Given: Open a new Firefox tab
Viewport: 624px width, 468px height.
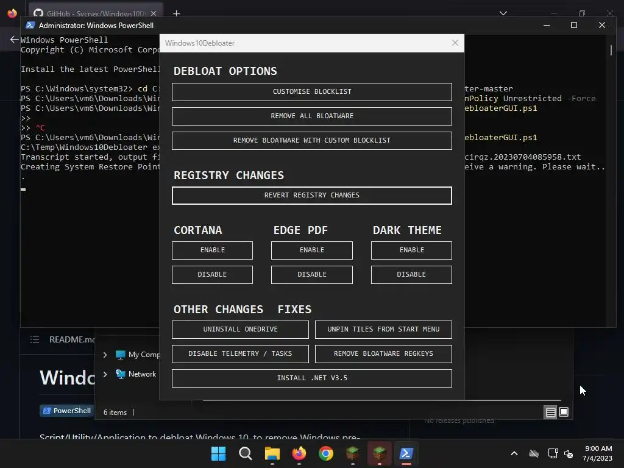Looking at the screenshot, I should click(x=176, y=13).
